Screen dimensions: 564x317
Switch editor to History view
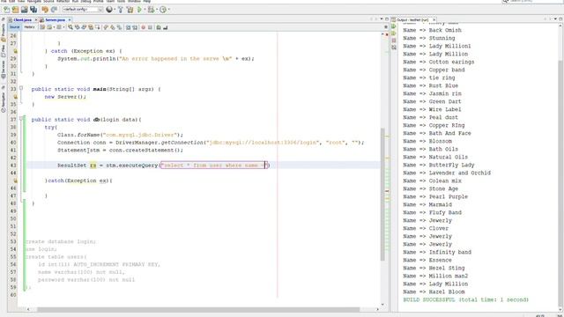[29, 27]
